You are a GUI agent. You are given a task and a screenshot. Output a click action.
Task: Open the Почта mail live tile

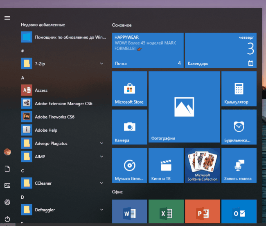148,50
